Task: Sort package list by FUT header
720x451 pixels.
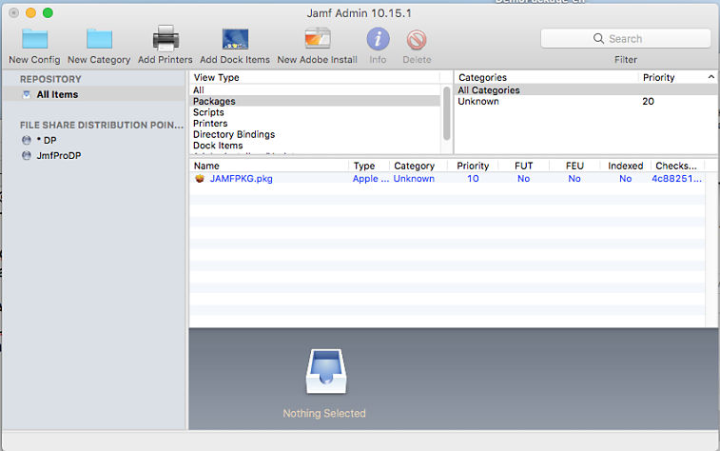Action: coord(523,166)
